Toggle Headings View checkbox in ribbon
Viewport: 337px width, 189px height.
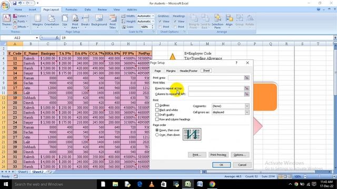coord(175,22)
